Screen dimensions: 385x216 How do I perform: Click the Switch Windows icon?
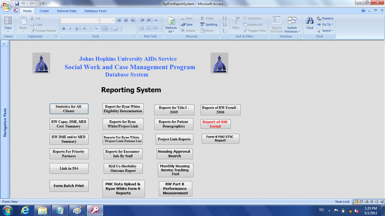click(292, 21)
